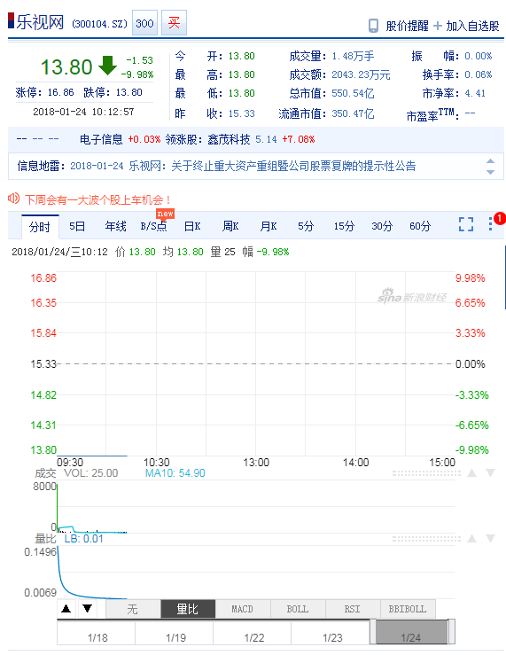Switch to the 日K chart tab
Screen dimensions: 506x655
pos(192,226)
